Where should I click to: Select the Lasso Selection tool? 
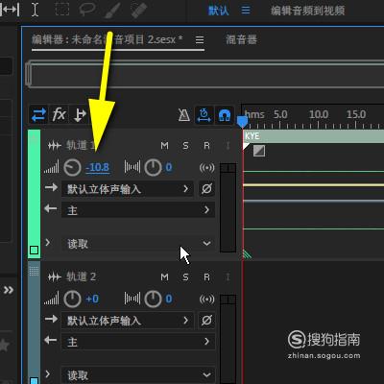coord(87,10)
